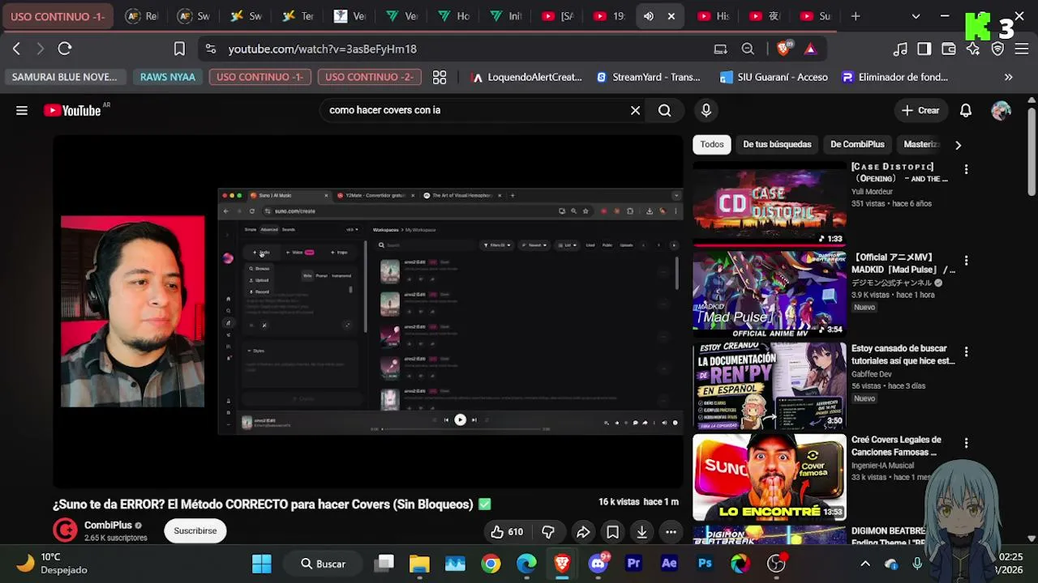Image resolution: width=1038 pixels, height=583 pixels.
Task: Toggle the browser sidebar panel
Action: pos(924,49)
